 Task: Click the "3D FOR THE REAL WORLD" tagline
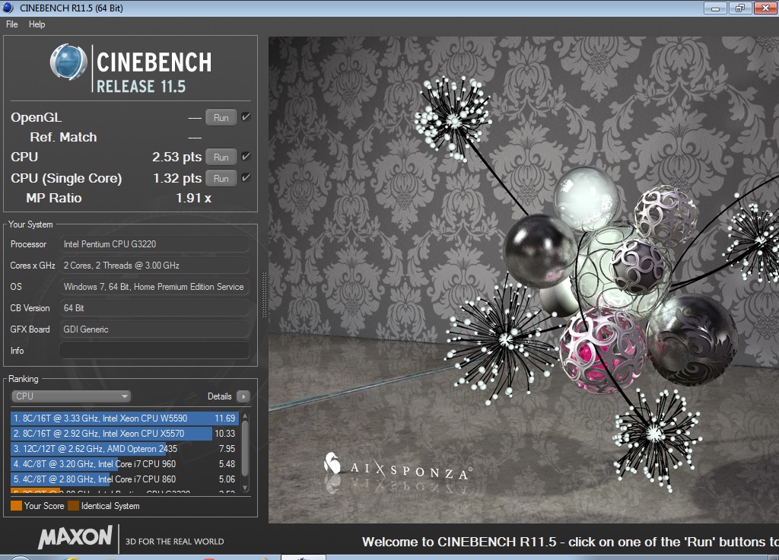[174, 542]
